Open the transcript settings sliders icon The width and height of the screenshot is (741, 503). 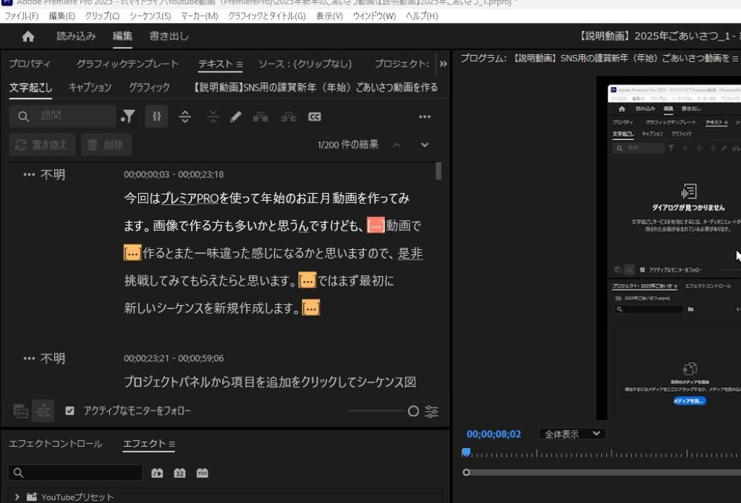click(431, 411)
